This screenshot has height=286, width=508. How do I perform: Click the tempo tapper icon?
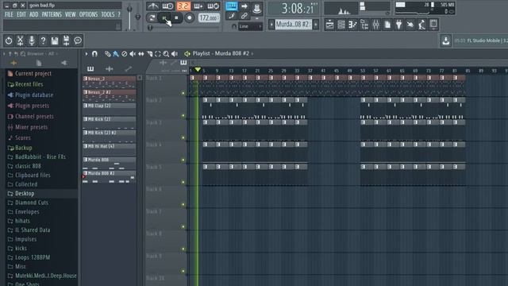coord(421,25)
